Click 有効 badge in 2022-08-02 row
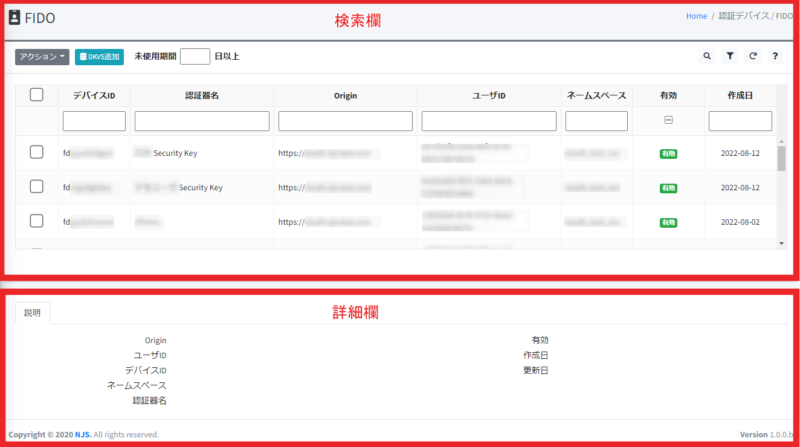This screenshot has width=800, height=447. pos(668,222)
